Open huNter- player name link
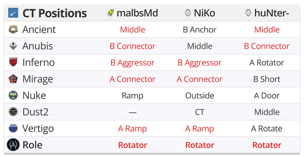 [x=272, y=14]
